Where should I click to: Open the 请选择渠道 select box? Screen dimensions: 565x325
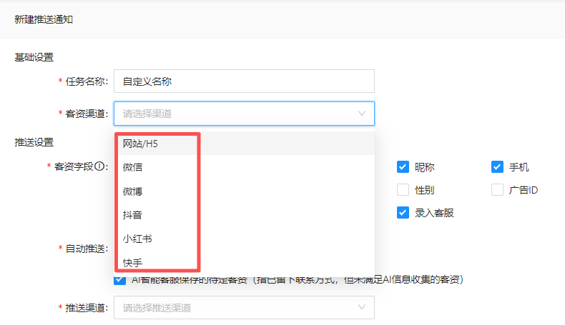(243, 114)
